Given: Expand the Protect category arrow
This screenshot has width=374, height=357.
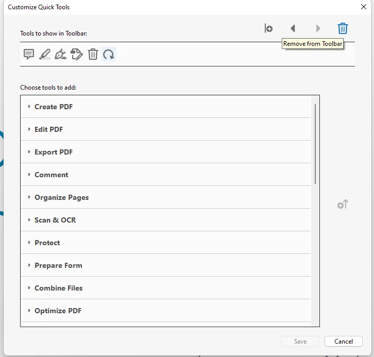Looking at the screenshot, I should (29, 242).
